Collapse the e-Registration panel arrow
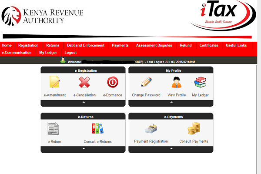 84,102
